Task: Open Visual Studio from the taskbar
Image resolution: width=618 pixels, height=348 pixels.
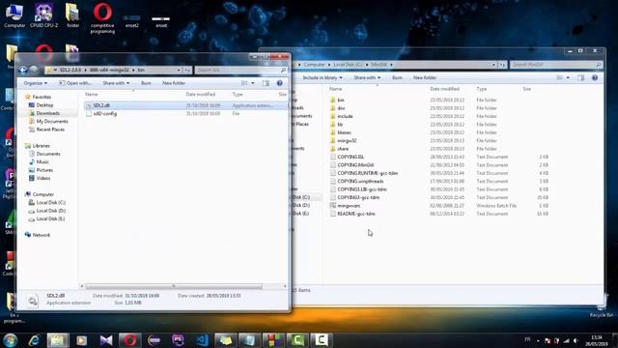Action: click(x=105, y=340)
